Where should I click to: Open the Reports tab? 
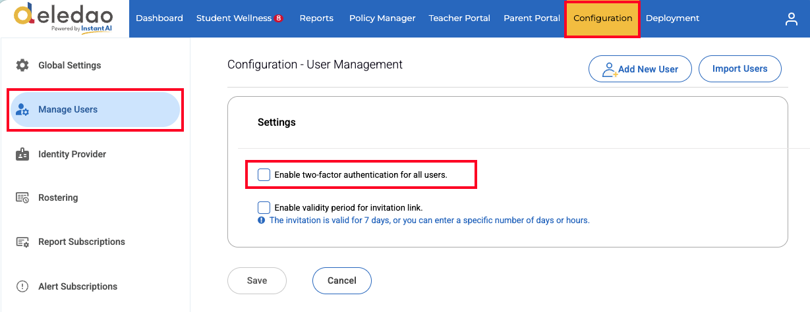tap(316, 18)
